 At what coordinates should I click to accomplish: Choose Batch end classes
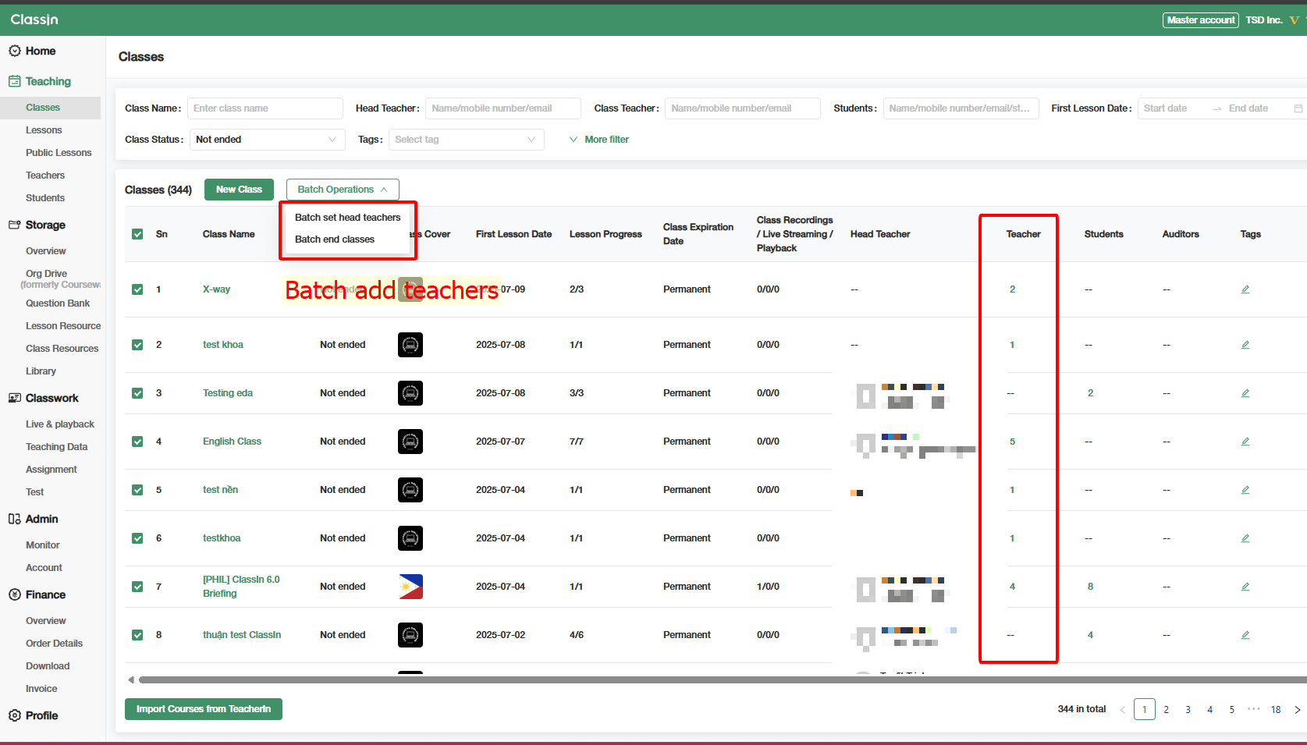pyautogui.click(x=335, y=239)
